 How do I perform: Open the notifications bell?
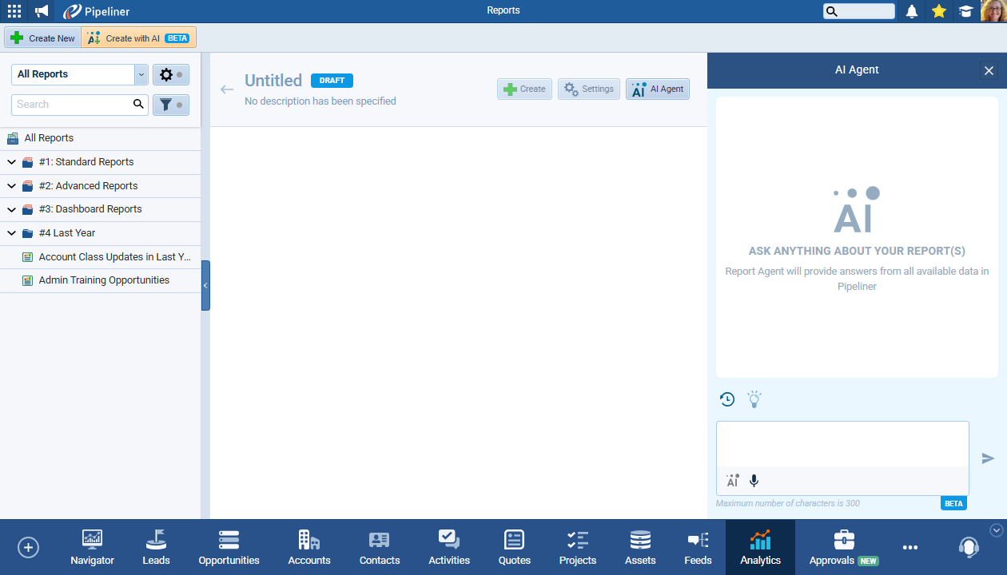(912, 11)
